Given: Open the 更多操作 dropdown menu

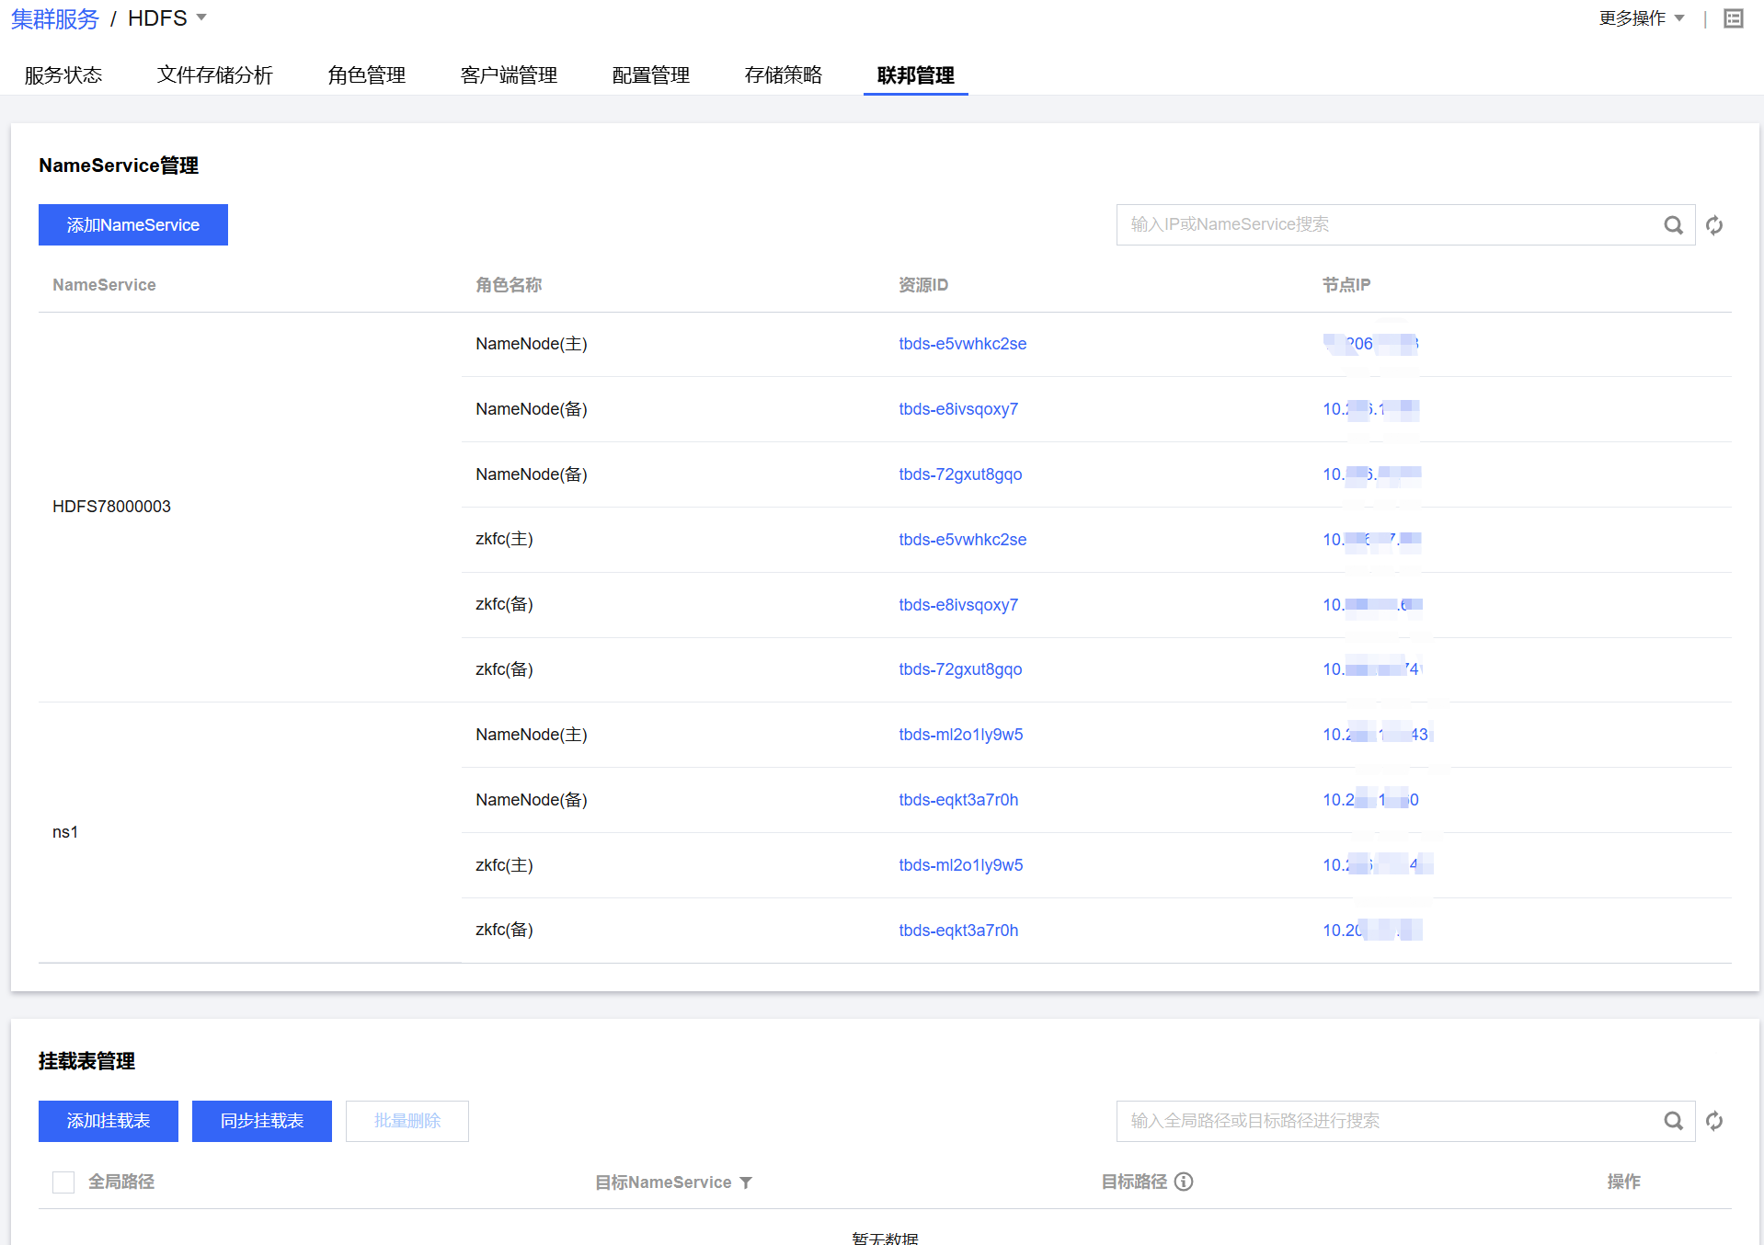Looking at the screenshot, I should coord(1641,18).
